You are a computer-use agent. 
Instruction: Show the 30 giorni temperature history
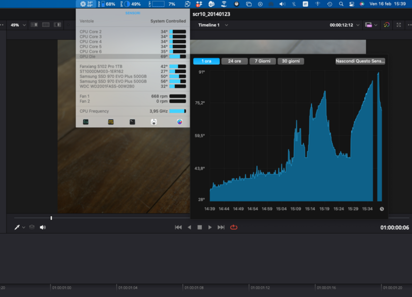point(290,61)
